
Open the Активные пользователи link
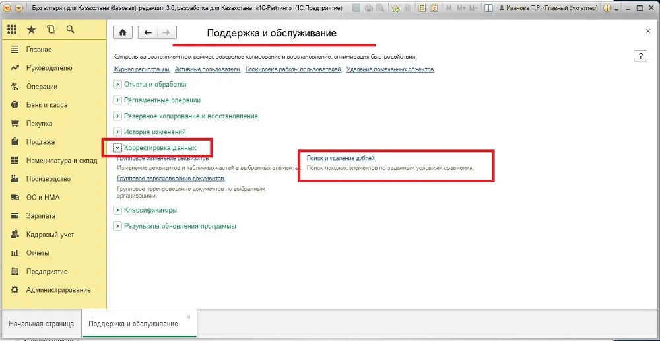[x=207, y=69]
